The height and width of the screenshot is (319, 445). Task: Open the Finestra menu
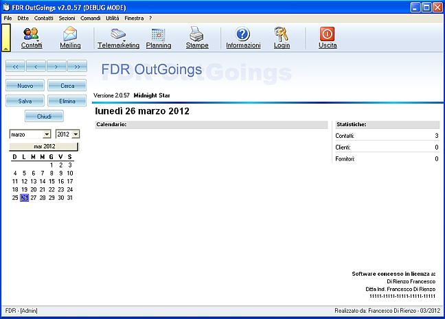[134, 18]
